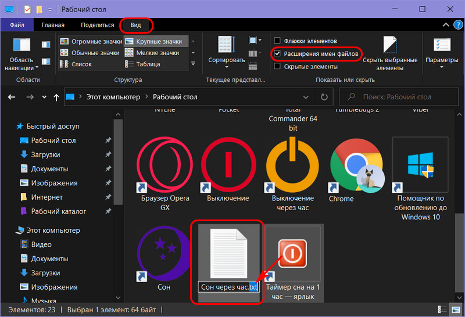Image resolution: width=465 pixels, height=317 pixels.
Task: Open Рабочий каталог in sidebar
Action: [x=59, y=211]
